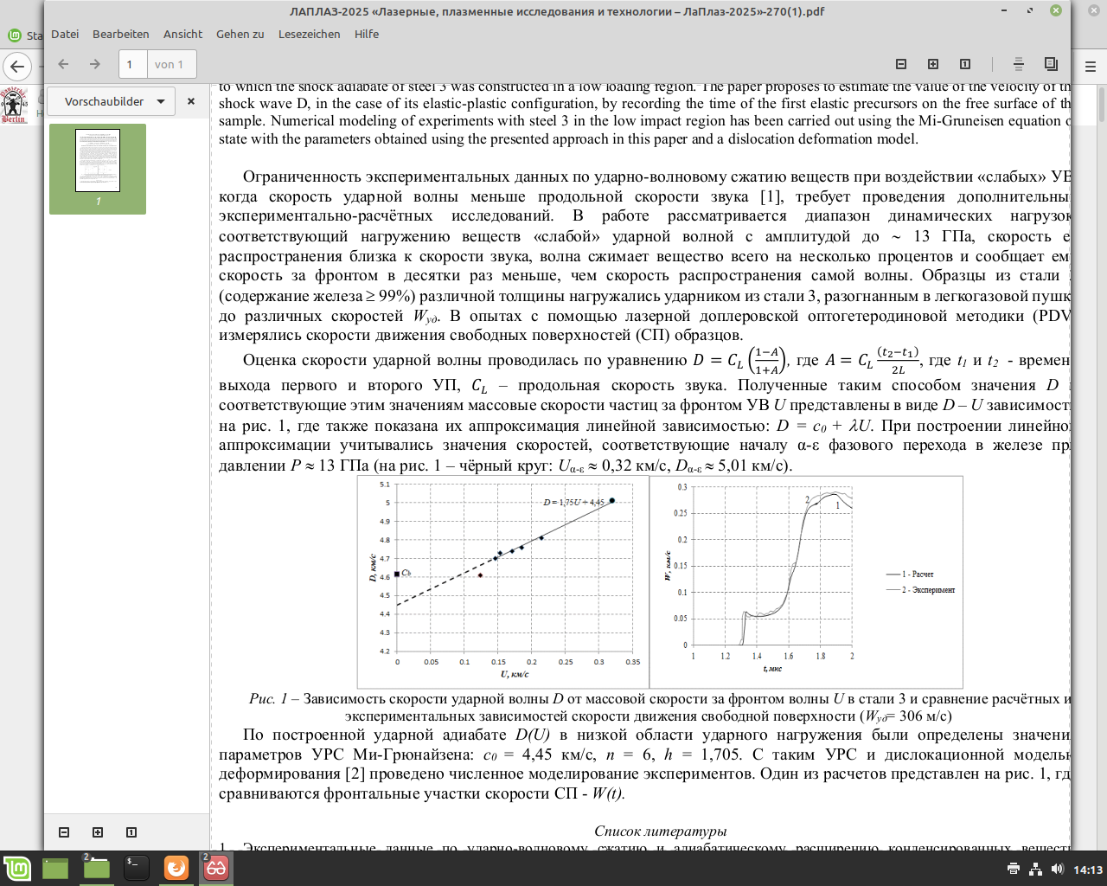Viewport: 1107px width, 886px height.
Task: Open the Lesezeichen menu
Action: point(309,35)
